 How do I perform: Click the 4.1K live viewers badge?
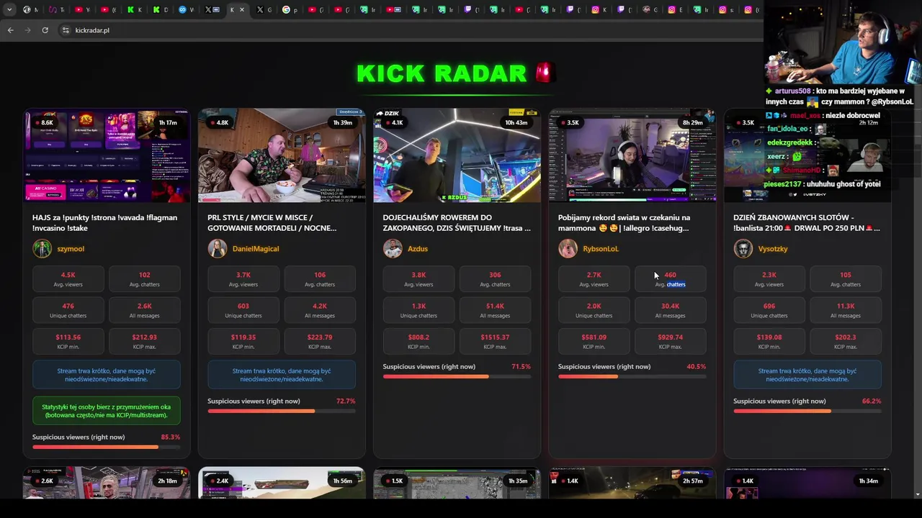pyautogui.click(x=393, y=122)
